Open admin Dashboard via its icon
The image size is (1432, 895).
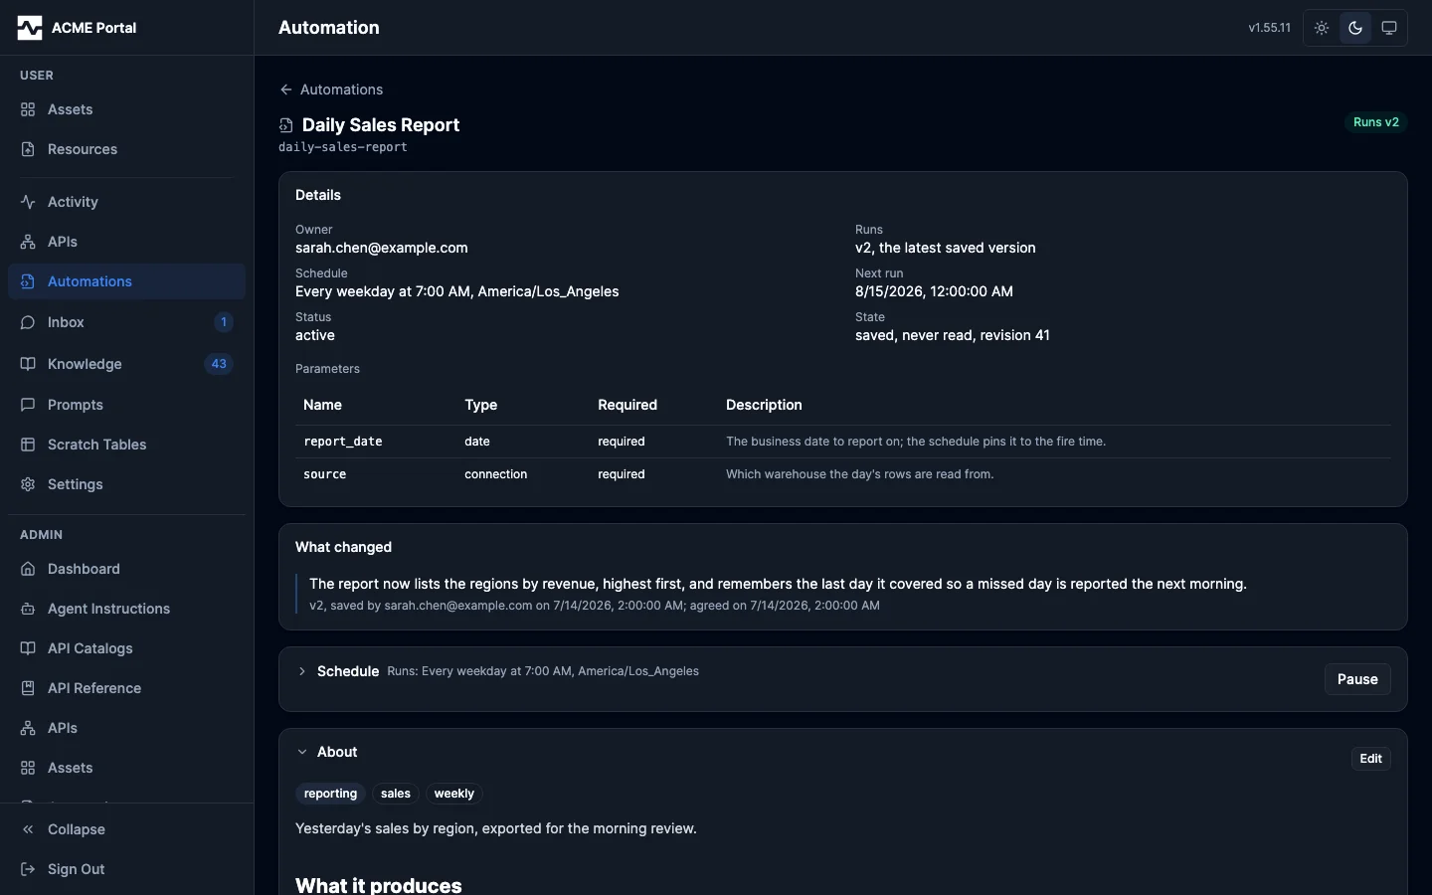[x=28, y=569]
